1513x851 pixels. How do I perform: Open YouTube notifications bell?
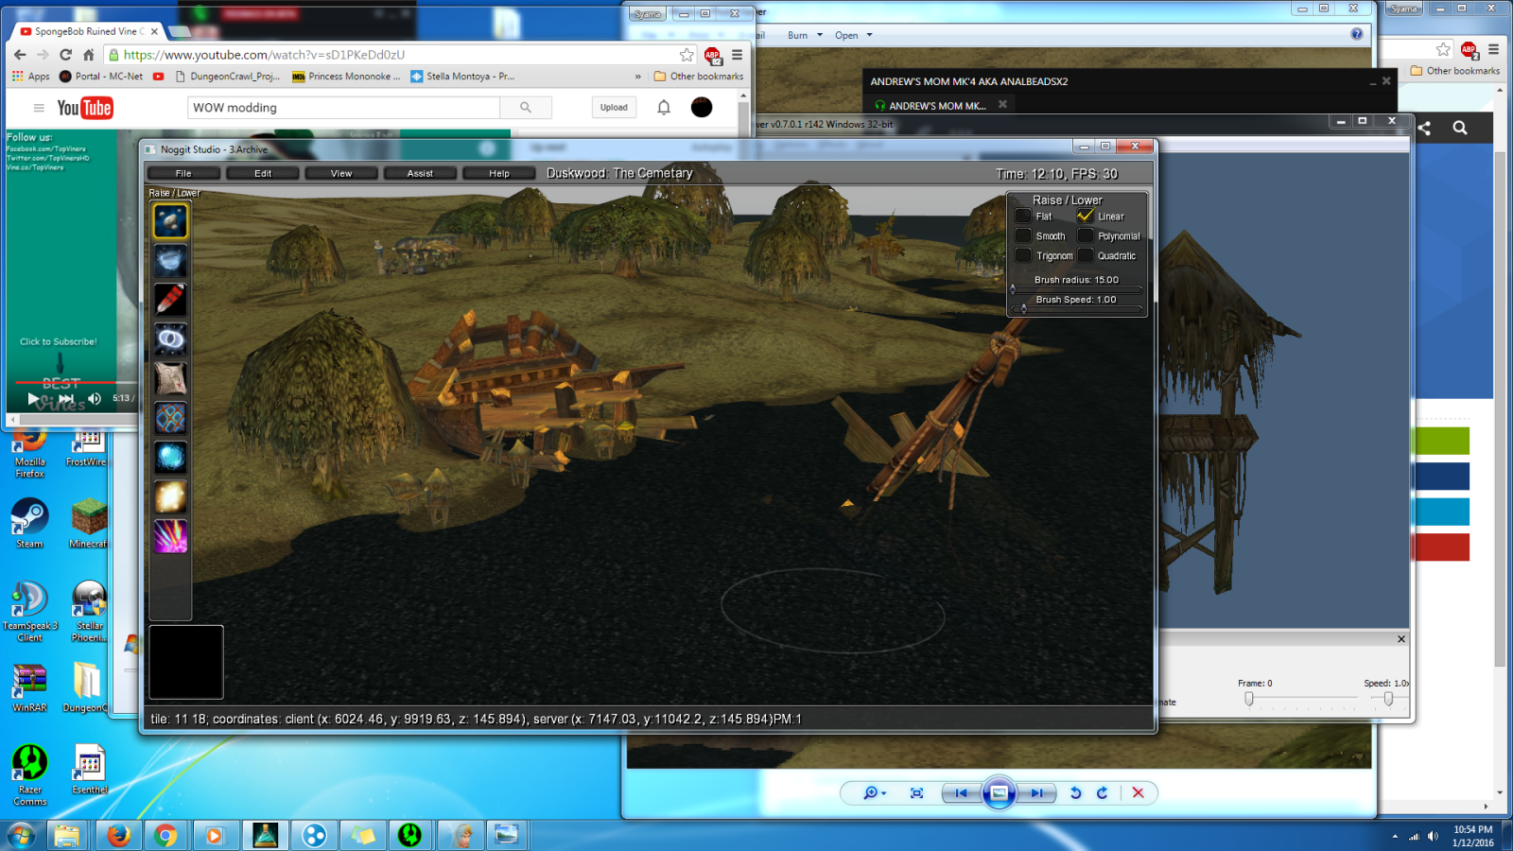[664, 108]
